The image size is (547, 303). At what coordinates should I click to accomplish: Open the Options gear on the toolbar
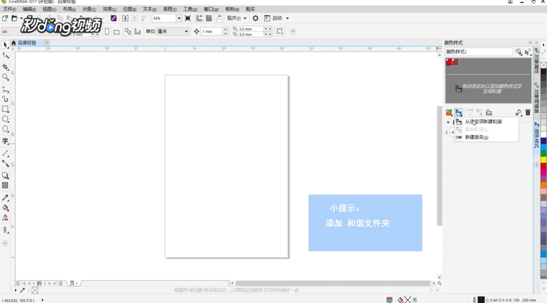click(x=255, y=18)
